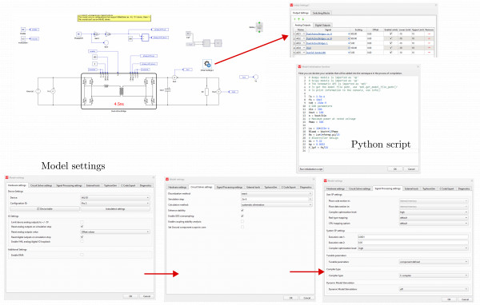
Task: Open the Compiler type dropdown
Action: [434, 275]
